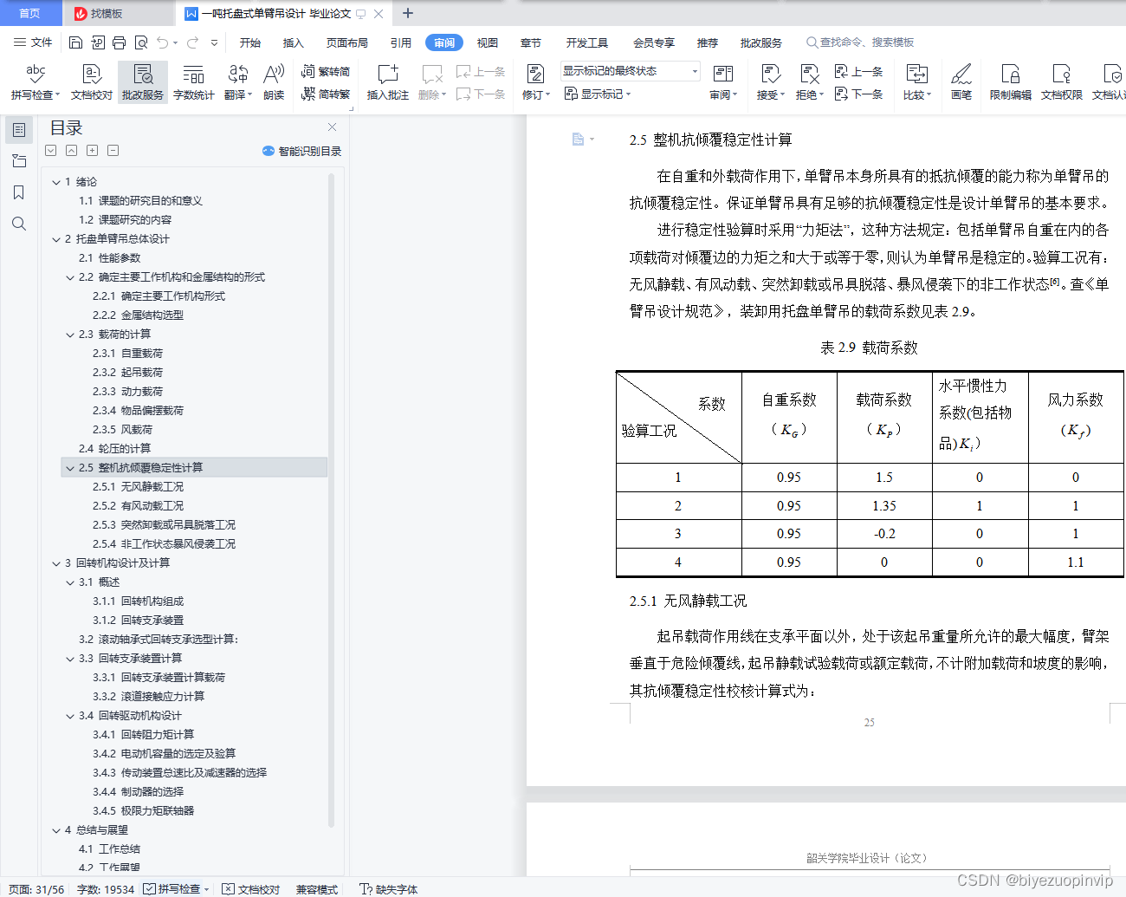Switch to the 插入 ribbon tab

pyautogui.click(x=294, y=42)
